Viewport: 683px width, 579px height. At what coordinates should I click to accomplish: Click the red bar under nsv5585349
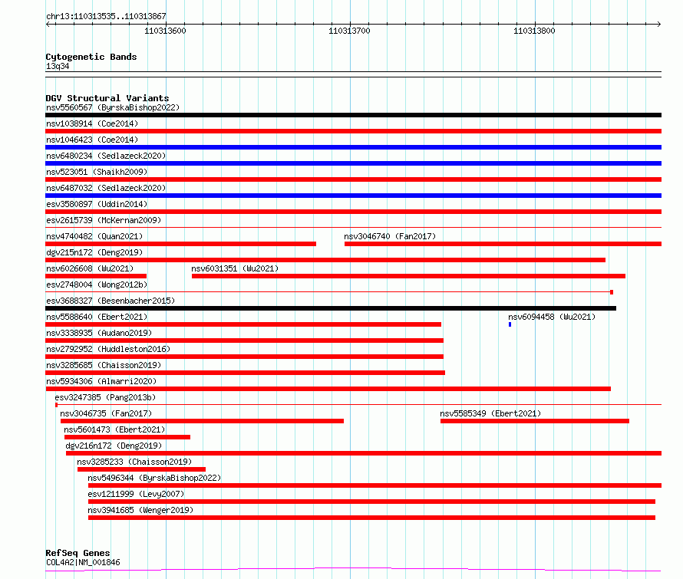[x=534, y=421]
